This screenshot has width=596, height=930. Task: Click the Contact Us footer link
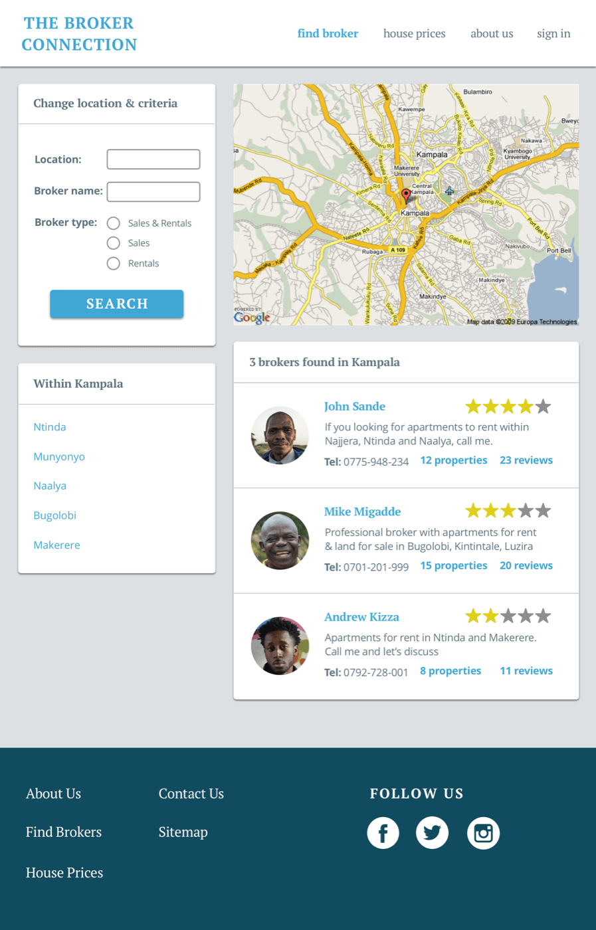point(191,793)
